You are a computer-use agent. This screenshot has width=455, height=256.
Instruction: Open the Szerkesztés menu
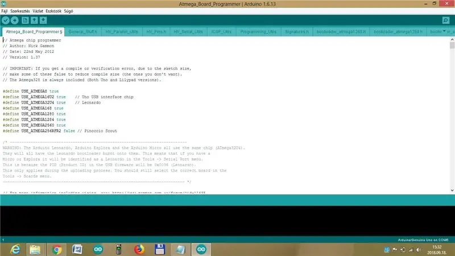coord(20,11)
